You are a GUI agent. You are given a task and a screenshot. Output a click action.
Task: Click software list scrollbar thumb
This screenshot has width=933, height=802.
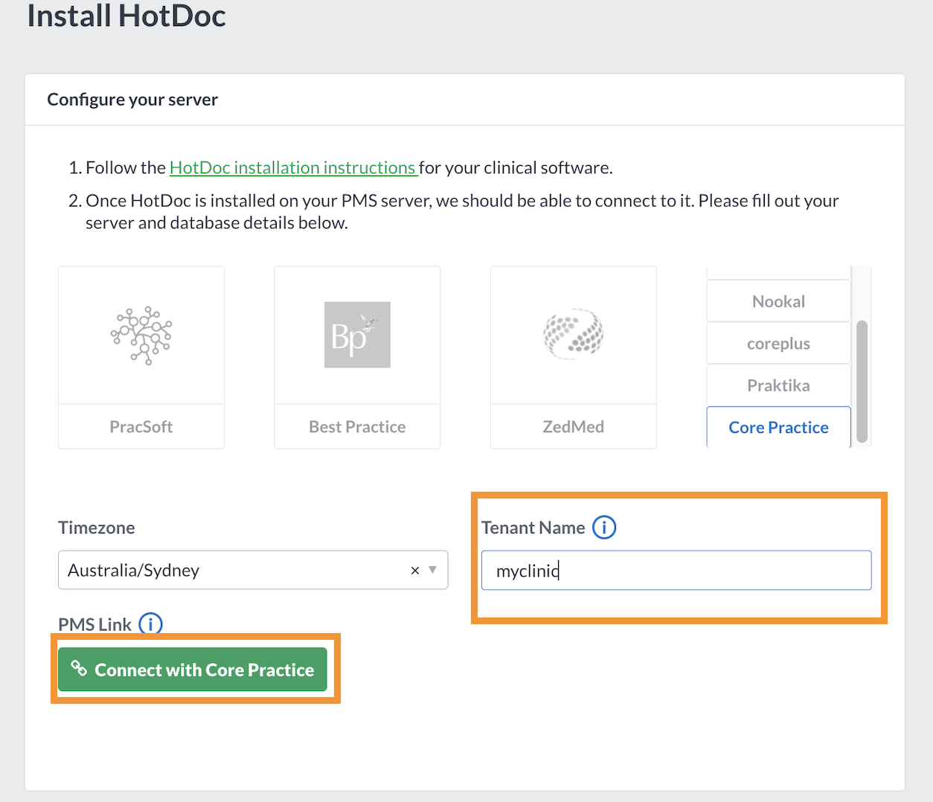[862, 381]
